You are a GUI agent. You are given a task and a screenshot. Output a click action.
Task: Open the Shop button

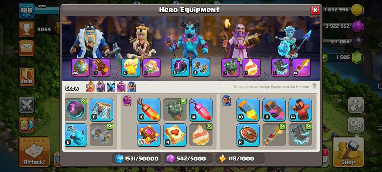point(348,152)
